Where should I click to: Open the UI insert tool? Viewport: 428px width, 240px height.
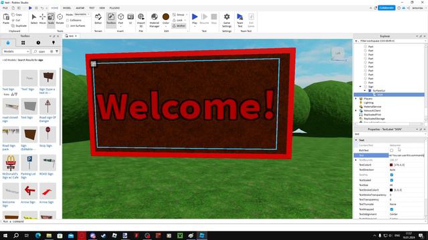130,19
